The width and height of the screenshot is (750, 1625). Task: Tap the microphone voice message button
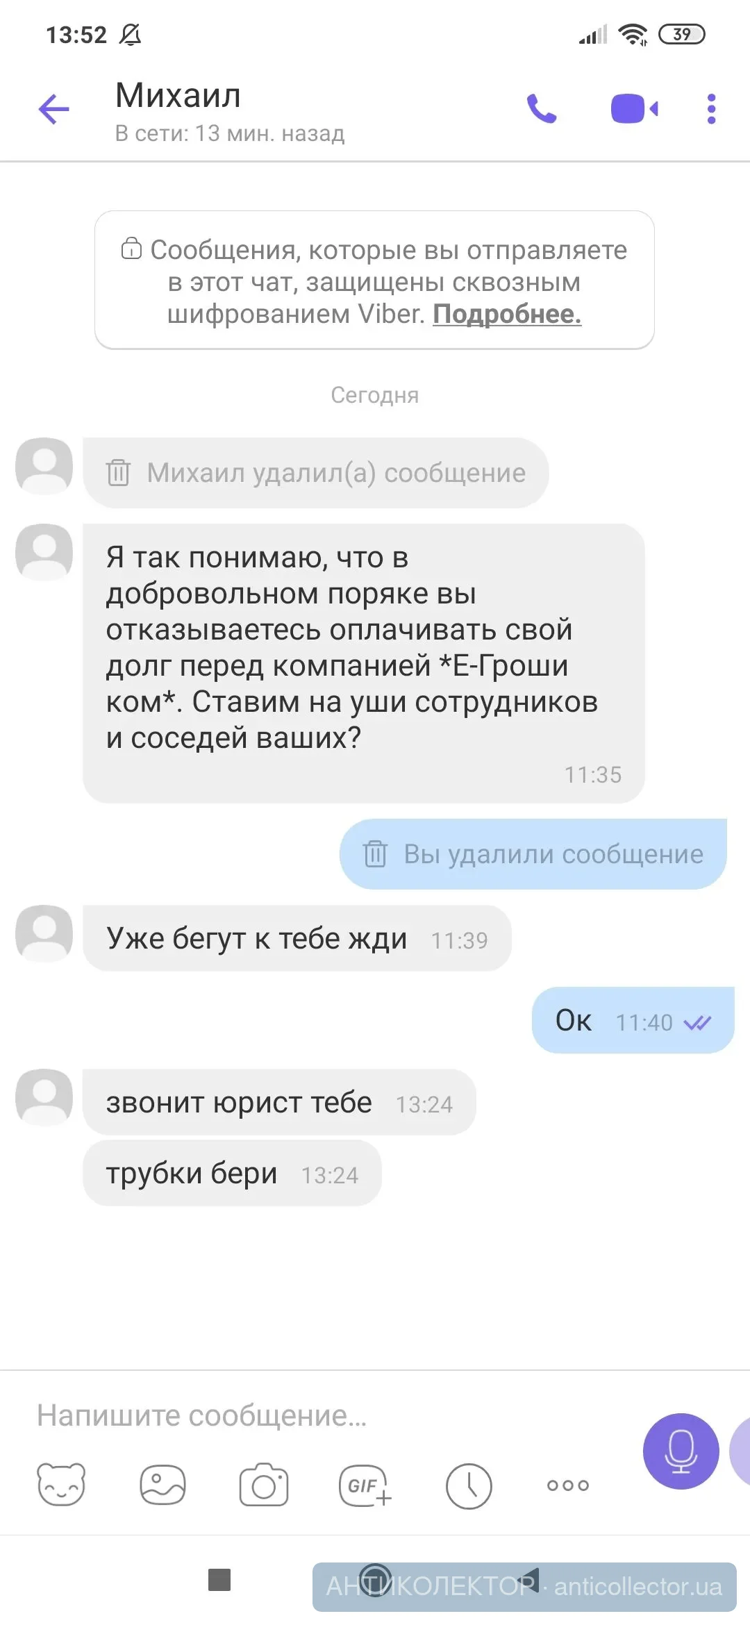coord(681,1451)
